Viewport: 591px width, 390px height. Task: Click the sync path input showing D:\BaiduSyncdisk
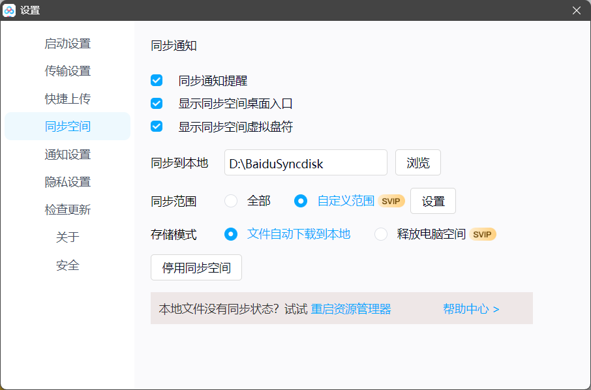[305, 163]
